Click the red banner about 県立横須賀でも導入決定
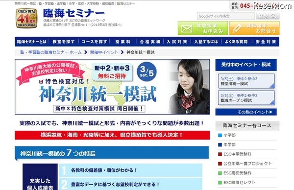294x190 pixels. (112, 135)
